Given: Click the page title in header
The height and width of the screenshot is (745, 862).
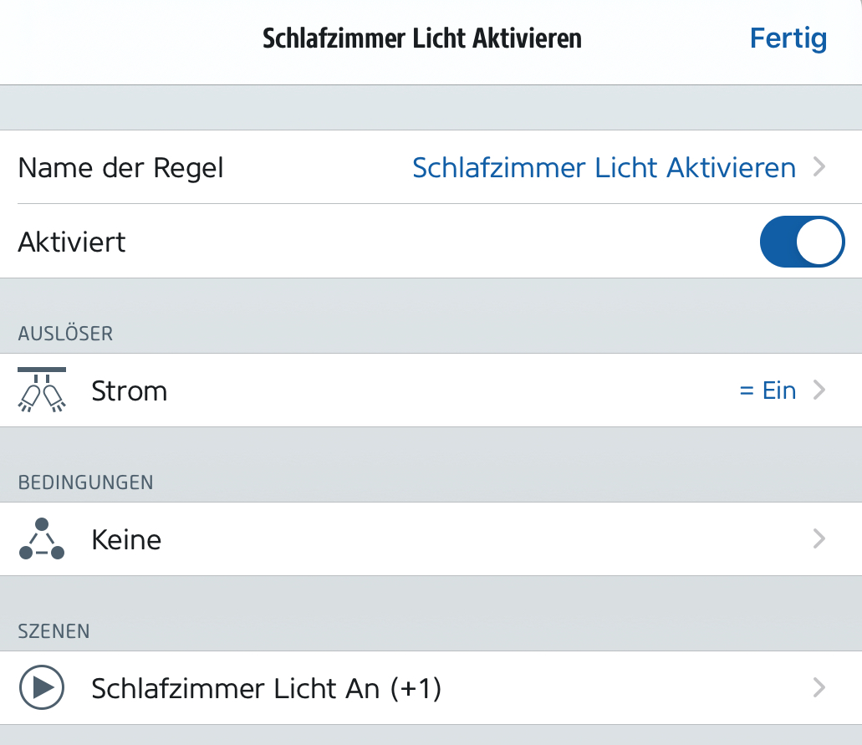Looking at the screenshot, I should click(422, 38).
